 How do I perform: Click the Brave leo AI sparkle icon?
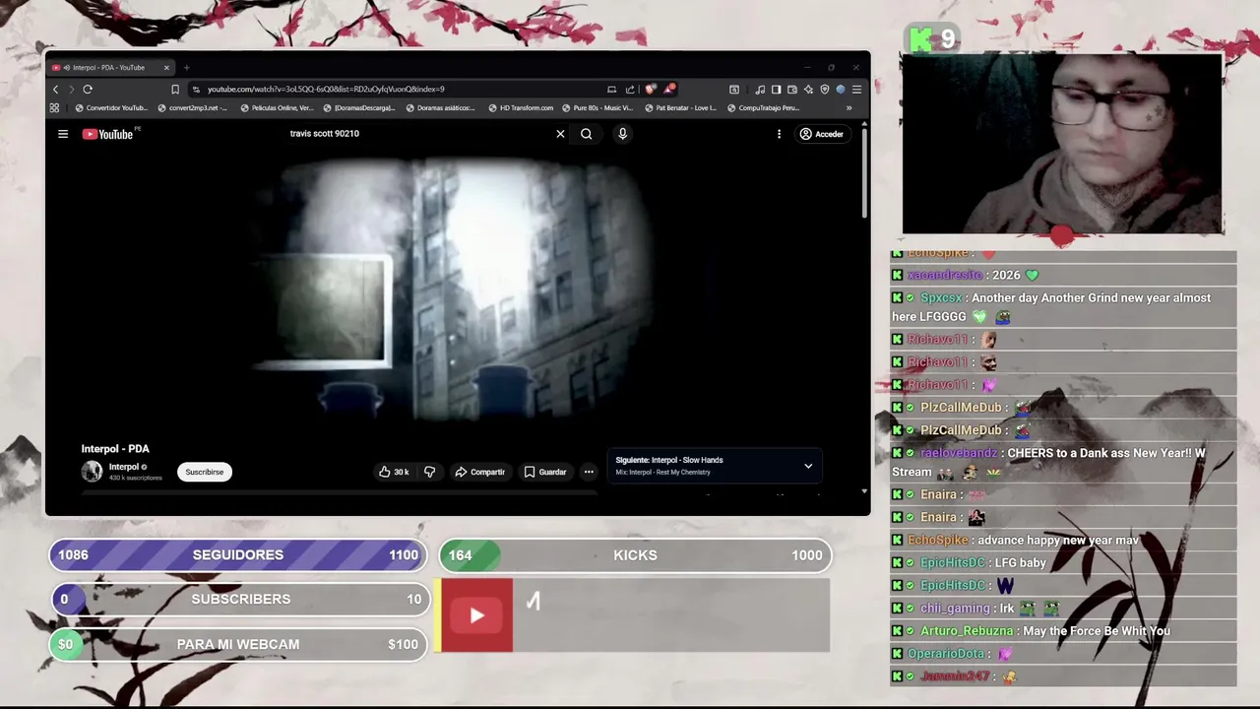[808, 89]
